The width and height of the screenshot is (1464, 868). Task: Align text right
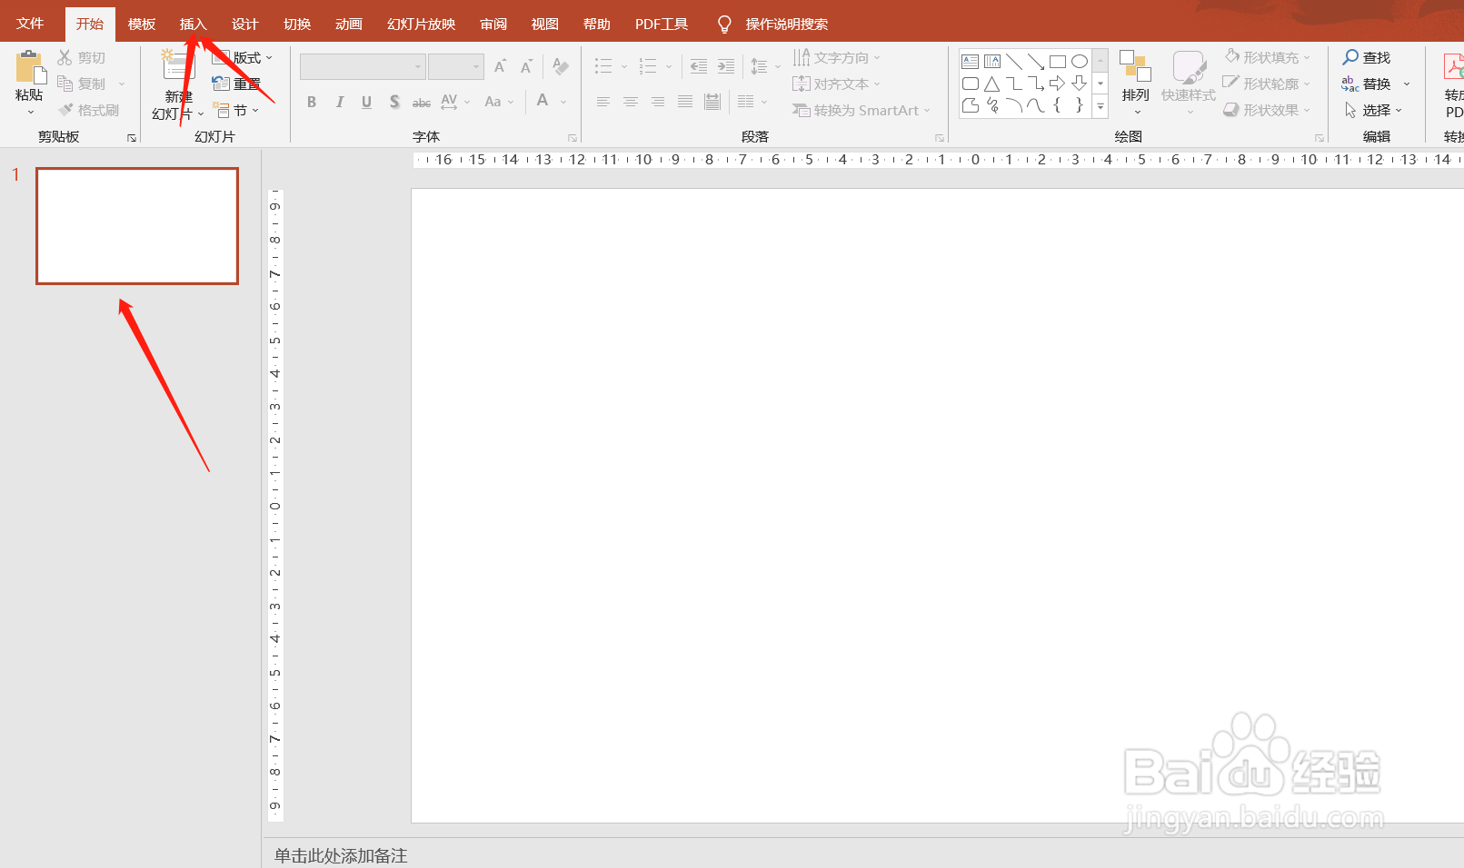click(657, 102)
